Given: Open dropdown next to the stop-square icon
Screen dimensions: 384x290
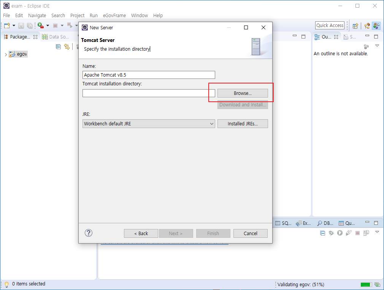Looking at the screenshot, I should 62,26.
